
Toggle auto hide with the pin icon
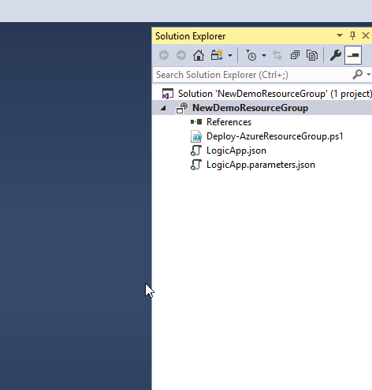352,35
